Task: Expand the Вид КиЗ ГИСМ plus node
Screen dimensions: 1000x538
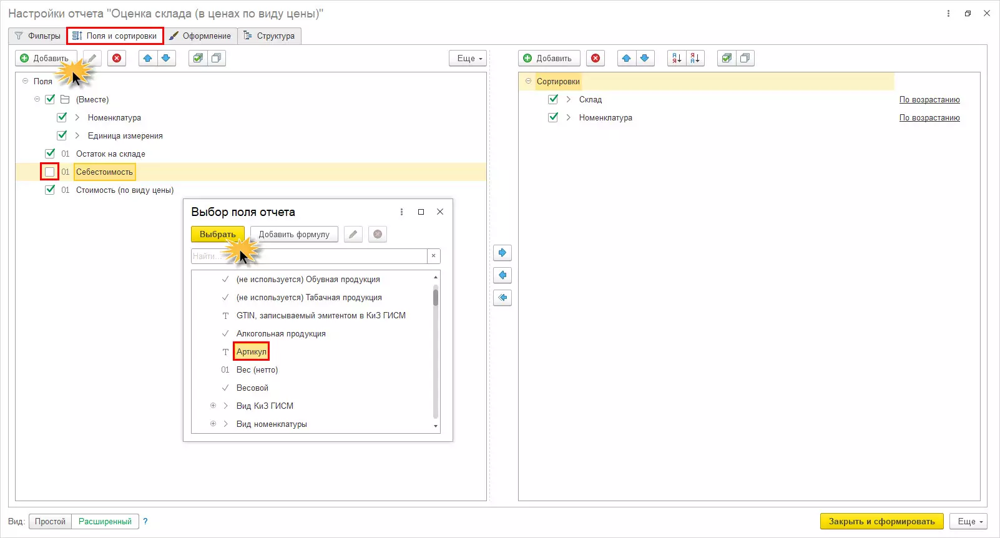Action: 213,406
